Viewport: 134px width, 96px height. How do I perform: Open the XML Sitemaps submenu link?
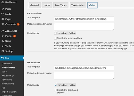(x=8, y=76)
